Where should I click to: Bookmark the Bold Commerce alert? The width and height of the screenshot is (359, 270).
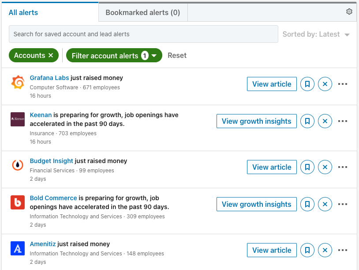click(307, 204)
